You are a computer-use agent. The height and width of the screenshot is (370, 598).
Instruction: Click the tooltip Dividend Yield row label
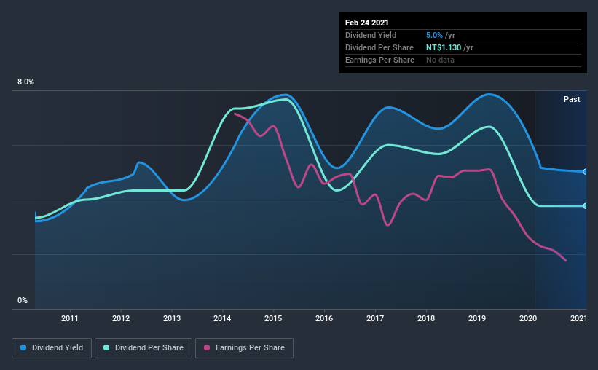click(371, 35)
